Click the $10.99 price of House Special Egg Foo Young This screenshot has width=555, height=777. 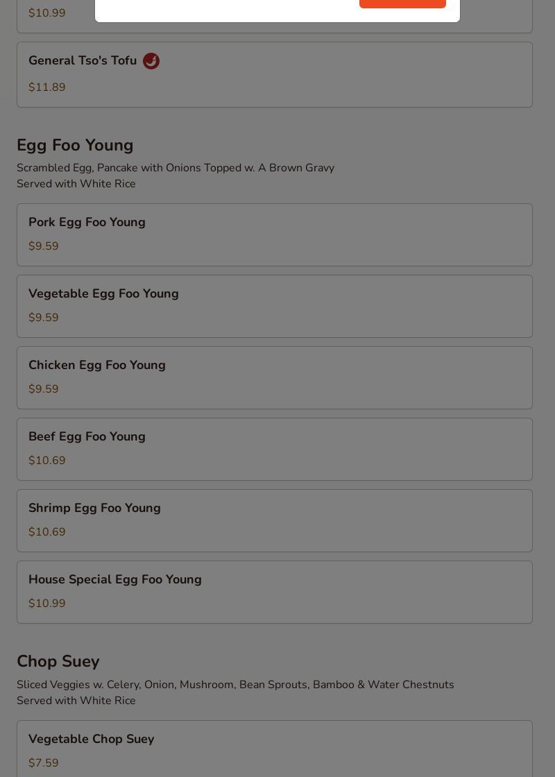coord(47,604)
